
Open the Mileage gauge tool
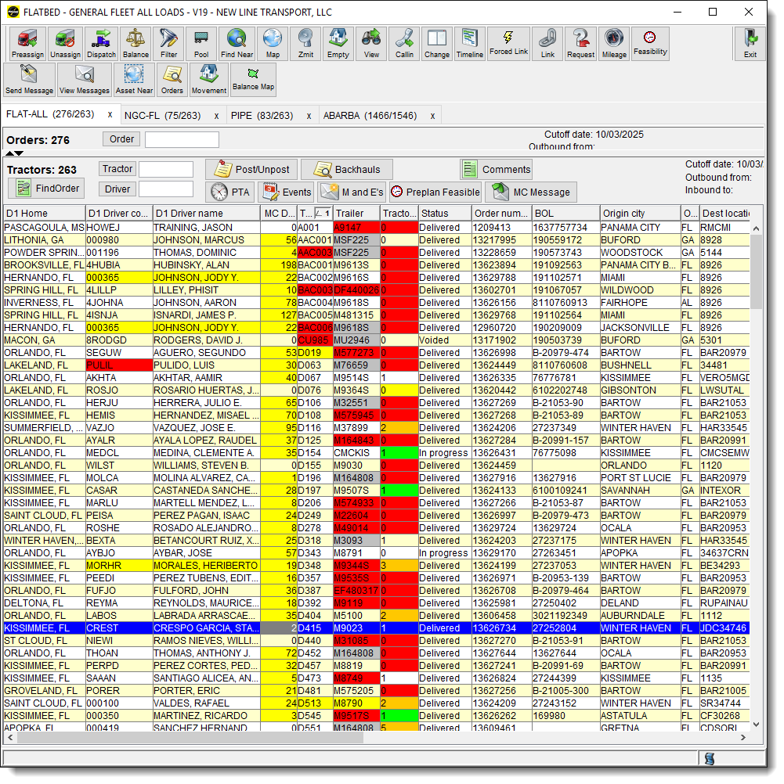point(614,44)
